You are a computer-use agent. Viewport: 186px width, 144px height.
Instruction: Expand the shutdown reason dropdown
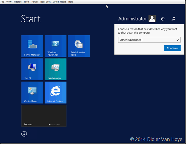coord(149,40)
